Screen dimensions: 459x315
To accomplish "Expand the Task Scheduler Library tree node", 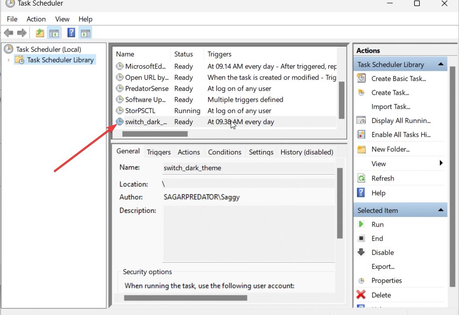I will [8, 60].
